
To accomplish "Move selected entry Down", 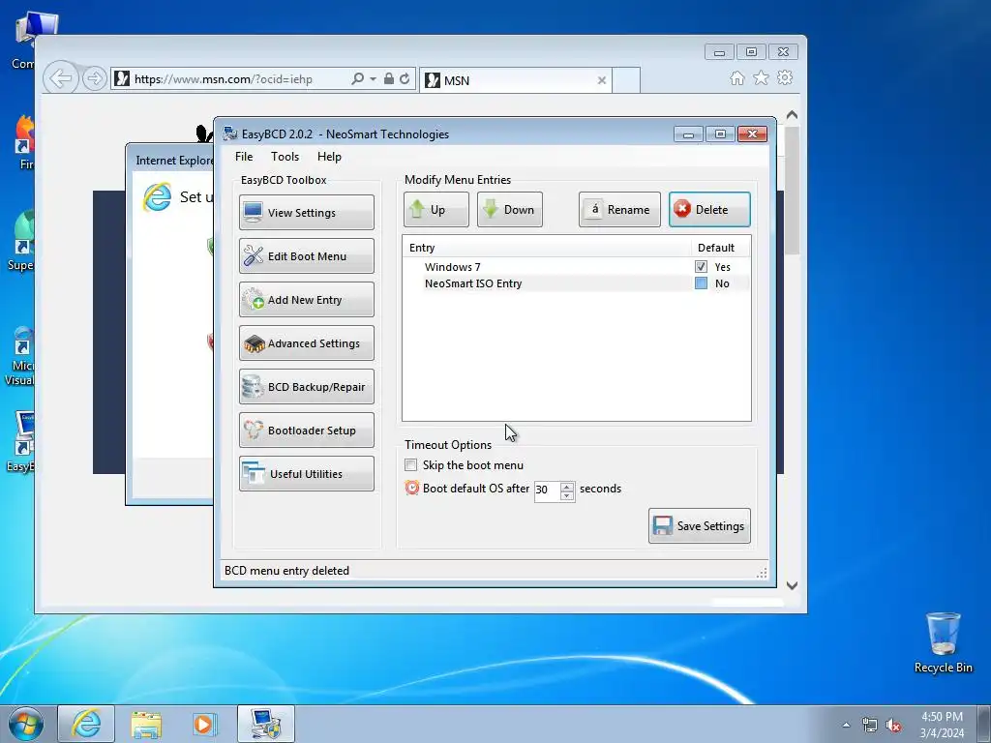I will click(x=509, y=209).
